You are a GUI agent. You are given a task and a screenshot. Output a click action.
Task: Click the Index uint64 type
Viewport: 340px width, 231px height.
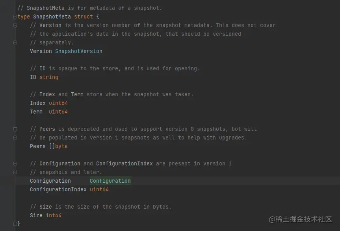point(58,103)
